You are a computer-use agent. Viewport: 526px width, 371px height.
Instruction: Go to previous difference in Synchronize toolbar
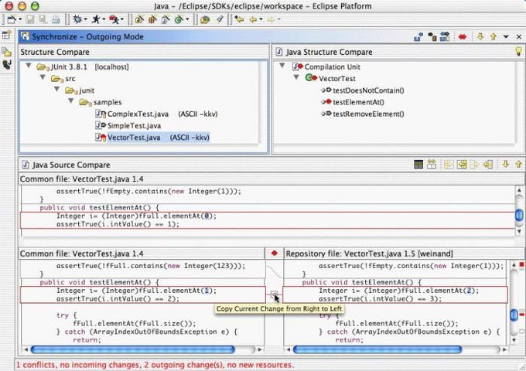[x=494, y=36]
